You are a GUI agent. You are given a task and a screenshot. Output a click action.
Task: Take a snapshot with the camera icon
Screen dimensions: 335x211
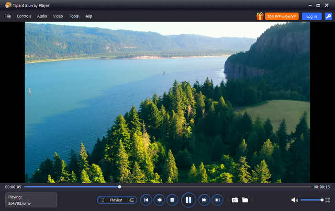(235, 200)
